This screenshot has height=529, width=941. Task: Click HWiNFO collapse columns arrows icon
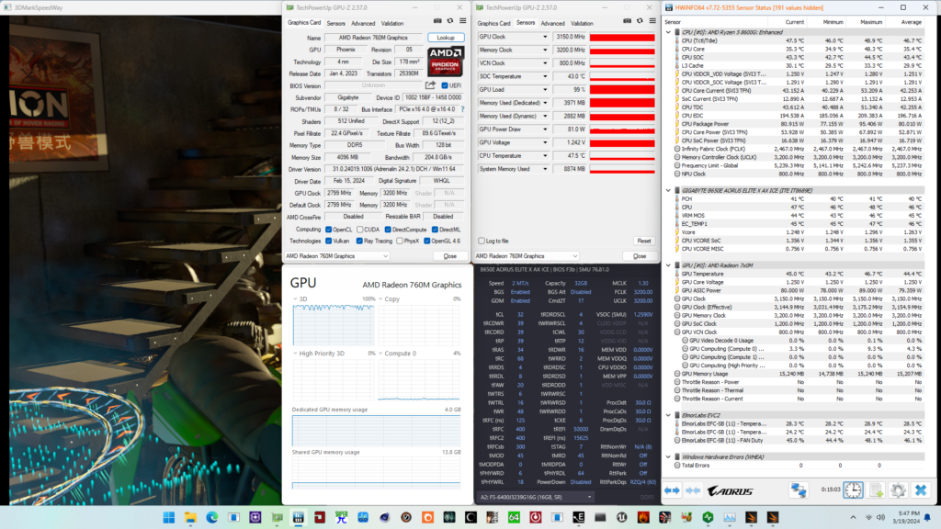point(693,490)
